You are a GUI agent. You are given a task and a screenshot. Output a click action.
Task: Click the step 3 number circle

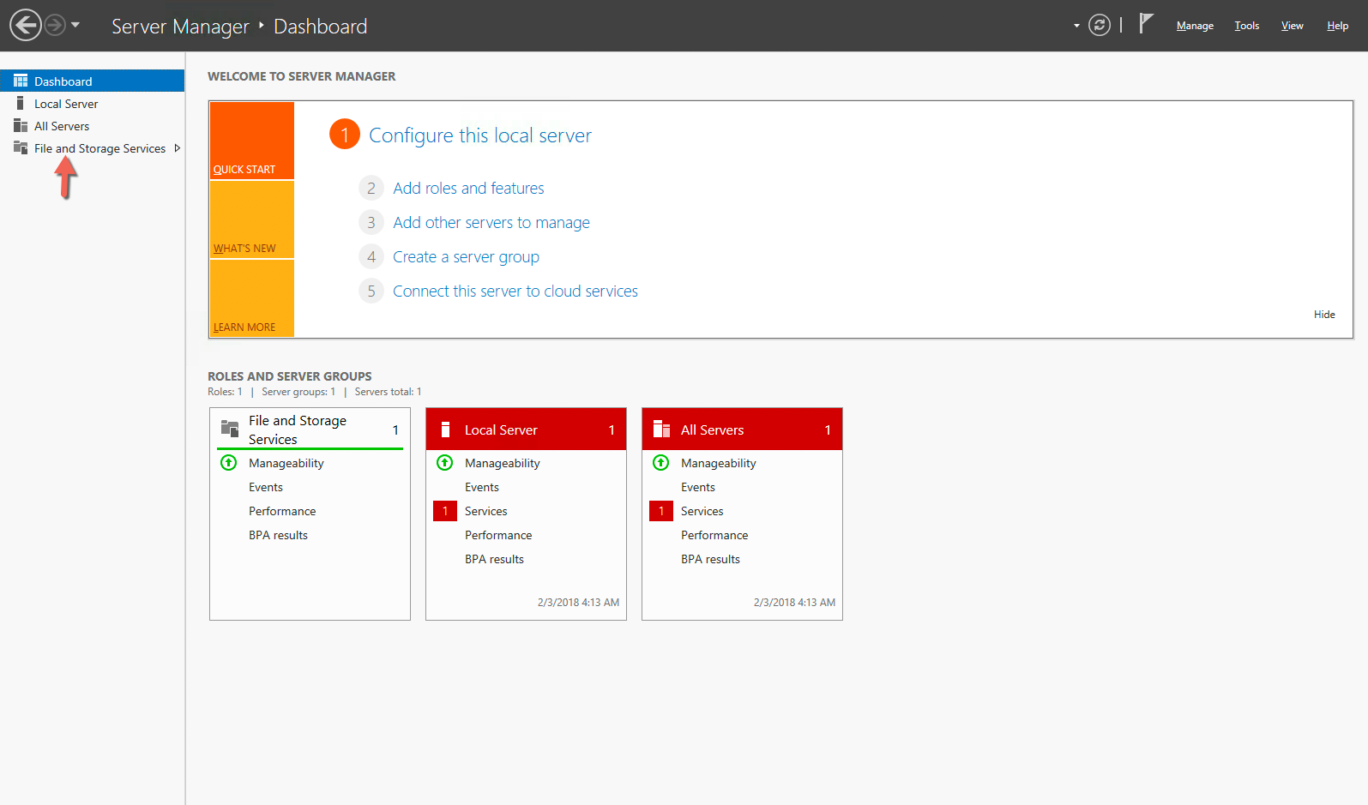[371, 222]
